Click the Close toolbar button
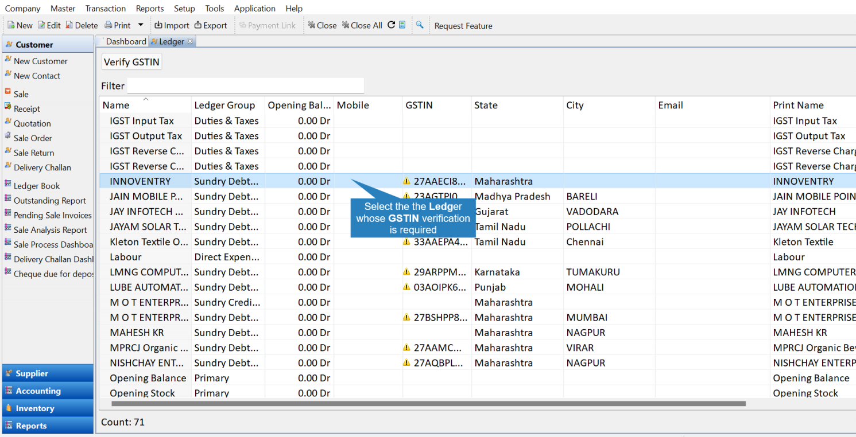The height and width of the screenshot is (437, 856). point(322,25)
